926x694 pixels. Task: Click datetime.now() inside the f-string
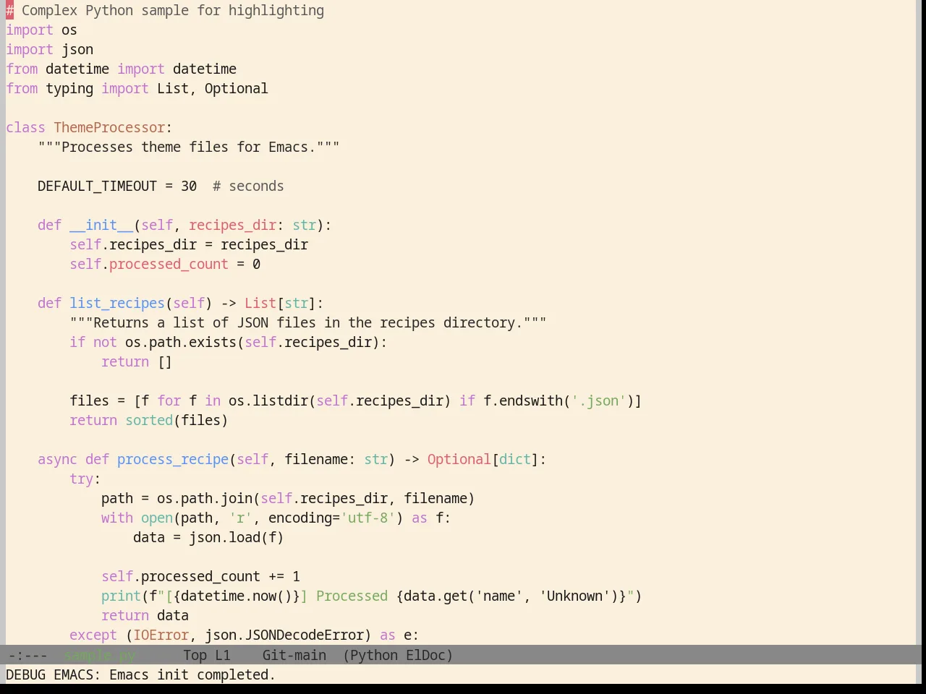pyautogui.click(x=237, y=596)
